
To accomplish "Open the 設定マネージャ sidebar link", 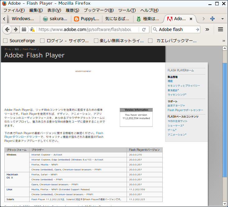I will (176, 106).
